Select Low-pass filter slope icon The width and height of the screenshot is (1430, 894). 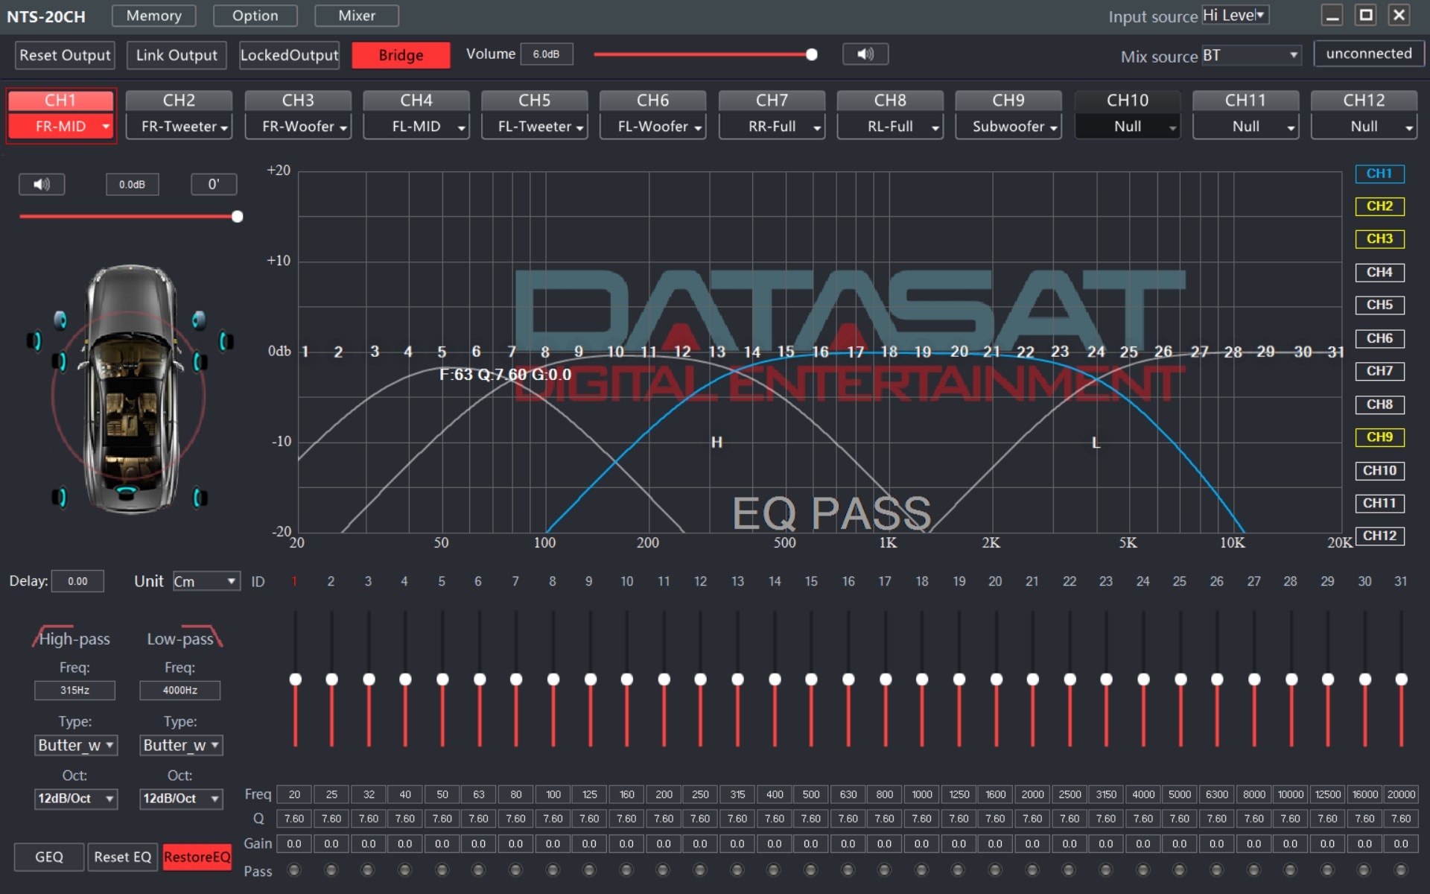click(x=203, y=635)
